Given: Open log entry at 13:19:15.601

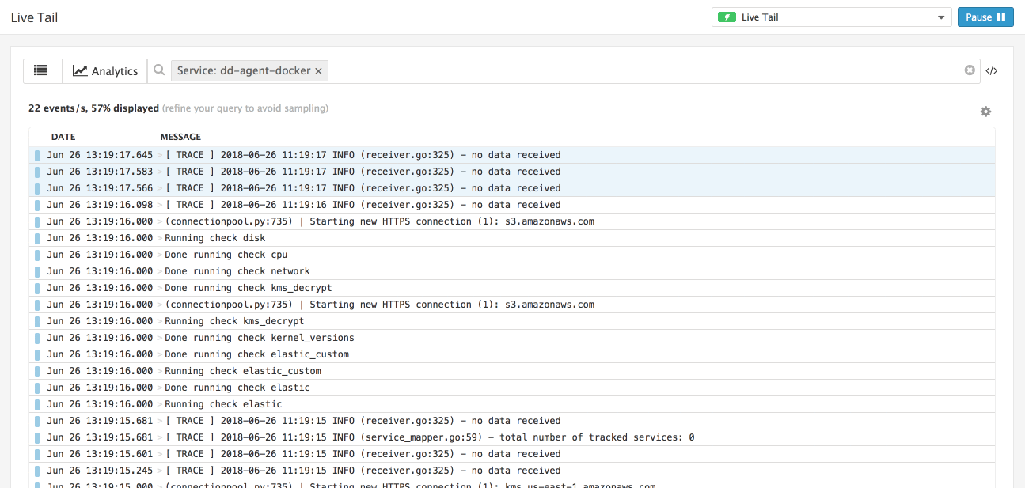Looking at the screenshot, I should click(x=512, y=454).
